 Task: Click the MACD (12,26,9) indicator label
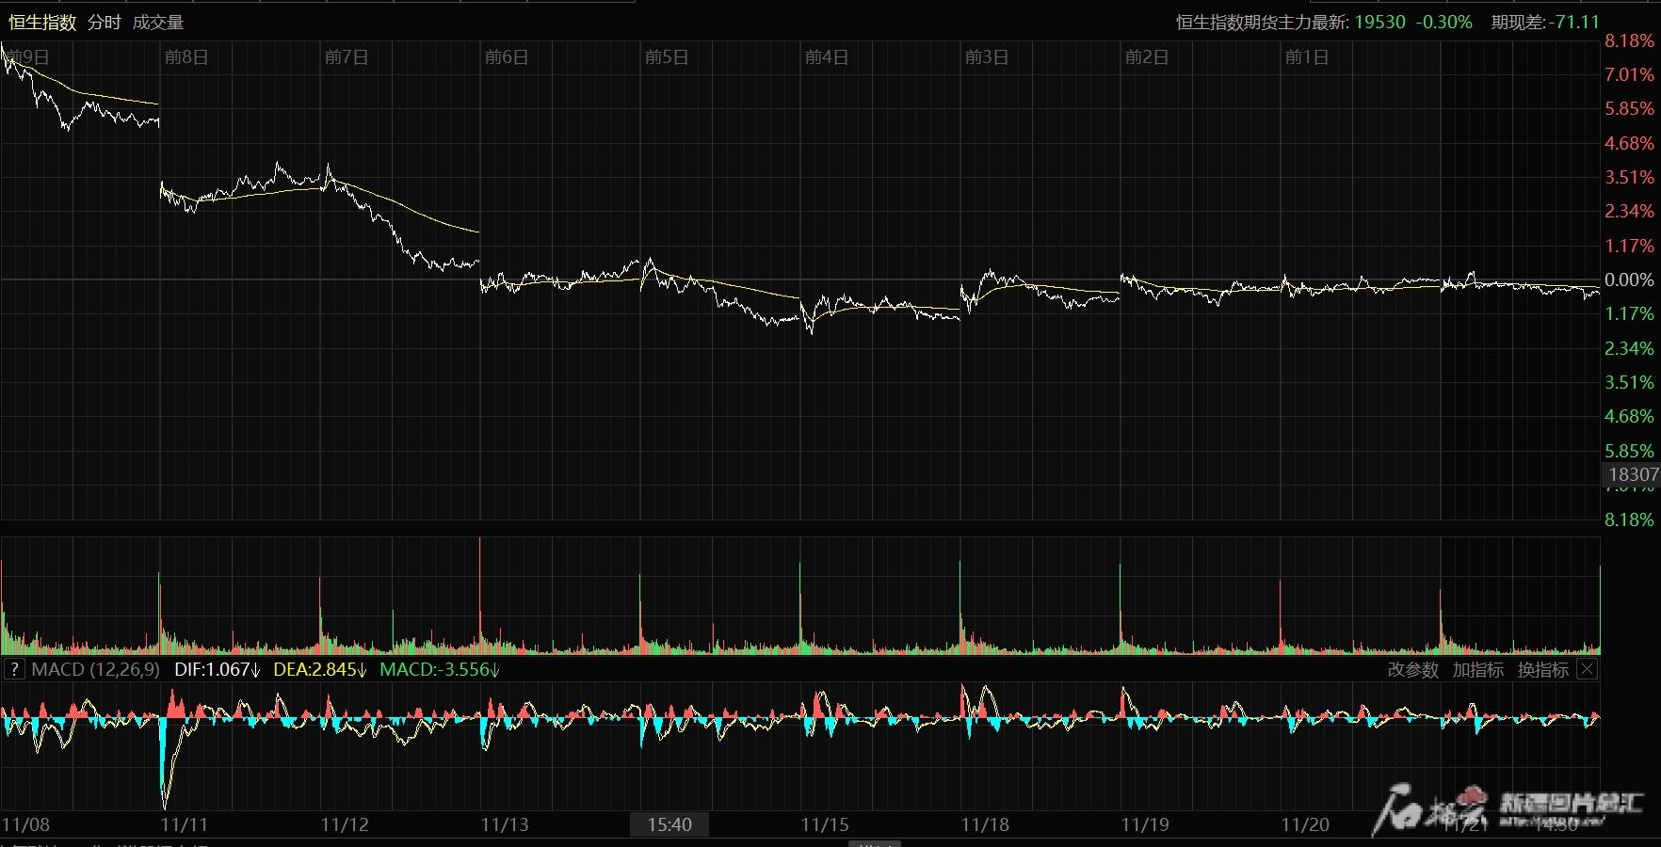coord(95,669)
